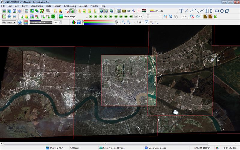Viewport: 240px width, 150px height.
Task: Click the brightness value field showing 50
Action: coord(56,23)
